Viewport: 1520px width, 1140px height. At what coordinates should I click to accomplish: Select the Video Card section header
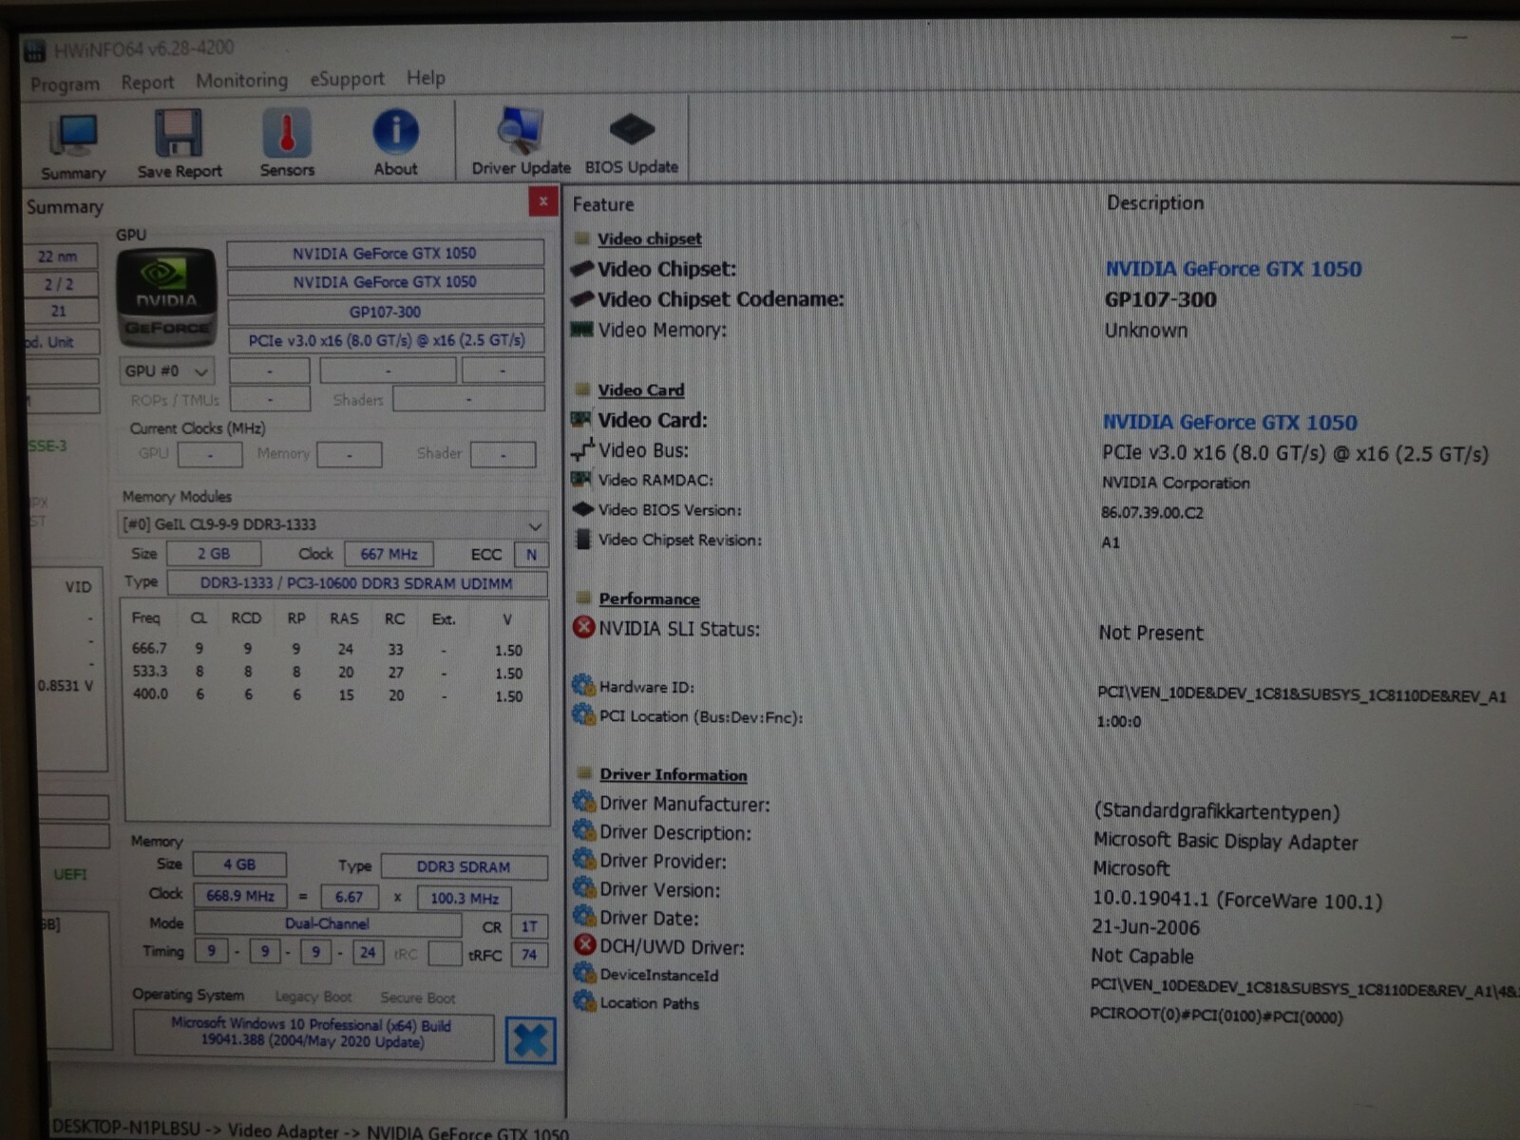pos(641,390)
